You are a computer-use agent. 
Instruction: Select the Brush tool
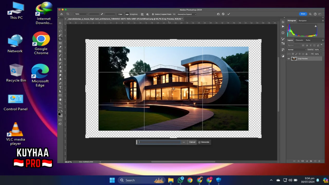[60, 55]
